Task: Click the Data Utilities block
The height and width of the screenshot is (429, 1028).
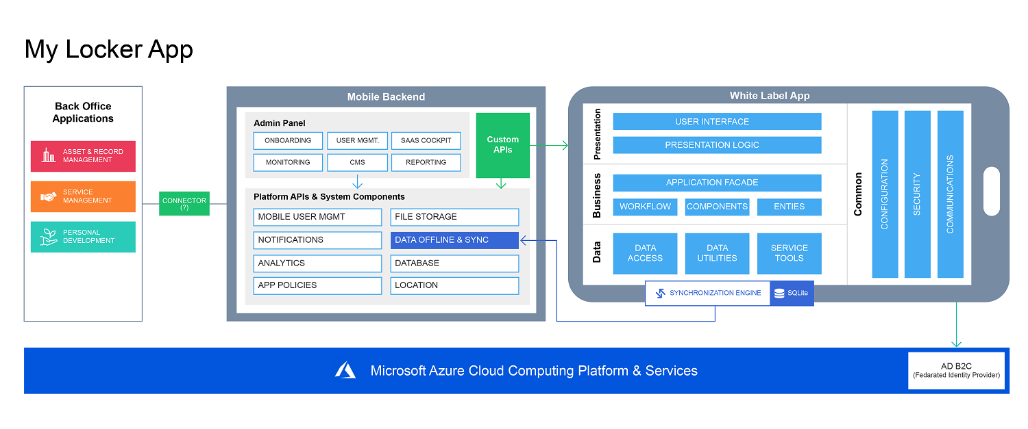Action: pyautogui.click(x=717, y=253)
